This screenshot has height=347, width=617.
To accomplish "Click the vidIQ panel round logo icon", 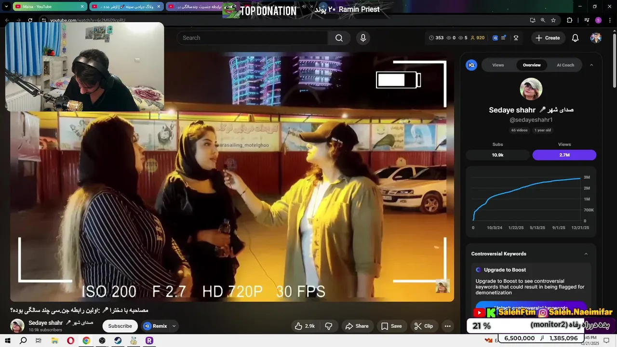I will [x=471, y=65].
